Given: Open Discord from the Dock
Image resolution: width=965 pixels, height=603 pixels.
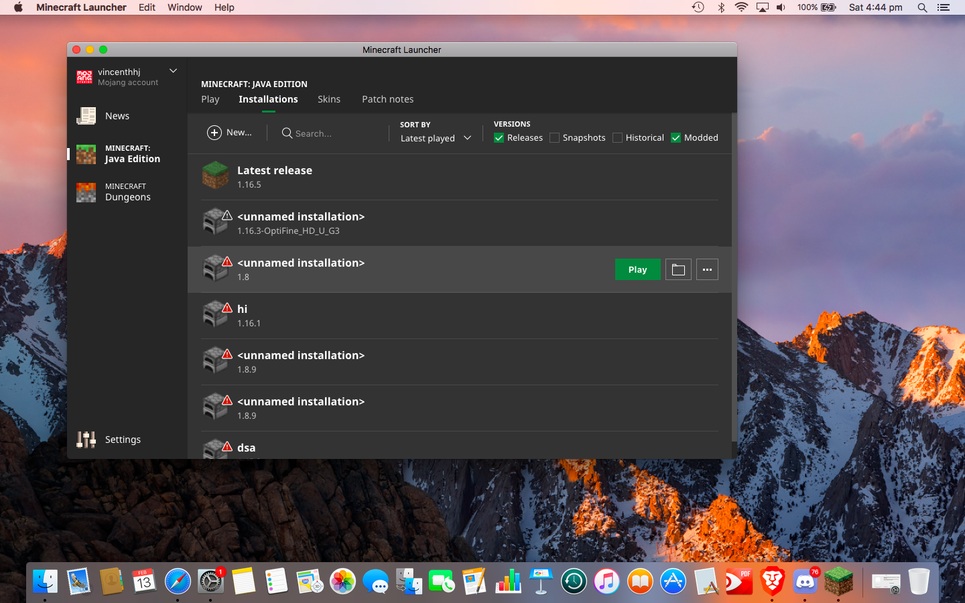Looking at the screenshot, I should pyautogui.click(x=805, y=581).
